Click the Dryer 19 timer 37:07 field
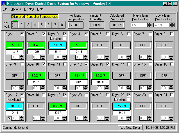Screen dimensions: 179x133 click(x=58, y=113)
